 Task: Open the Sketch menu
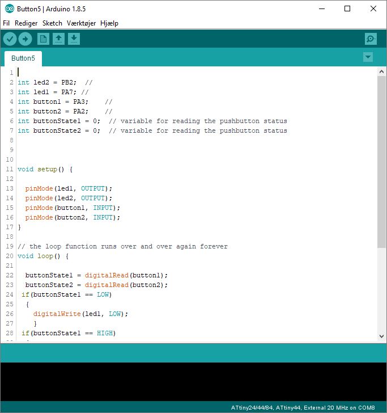coord(52,23)
